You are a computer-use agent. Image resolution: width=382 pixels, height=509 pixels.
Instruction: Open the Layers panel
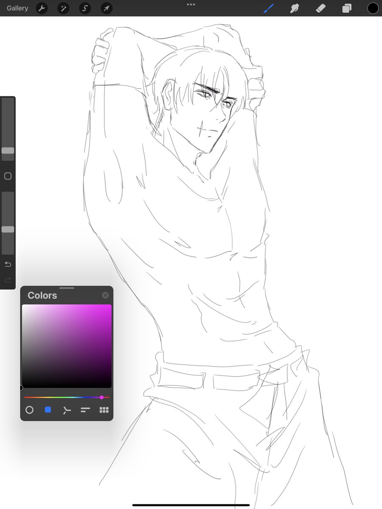click(x=347, y=8)
